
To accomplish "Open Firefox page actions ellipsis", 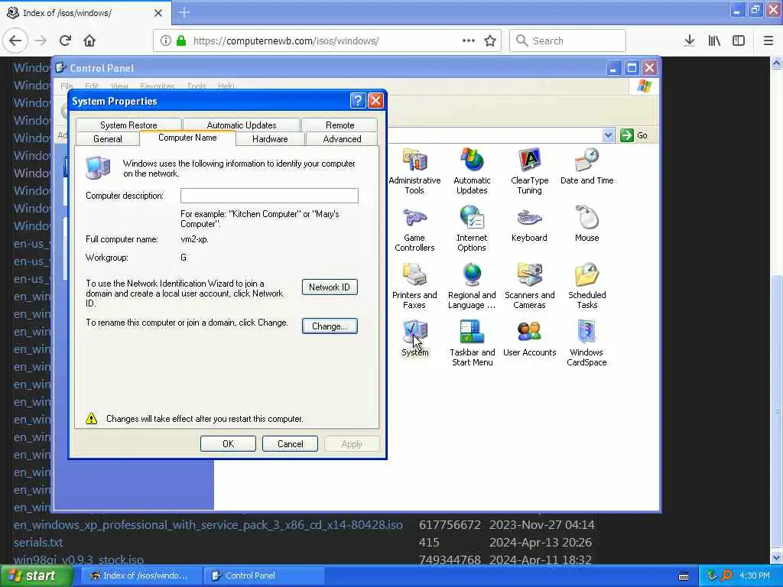I will coord(469,41).
